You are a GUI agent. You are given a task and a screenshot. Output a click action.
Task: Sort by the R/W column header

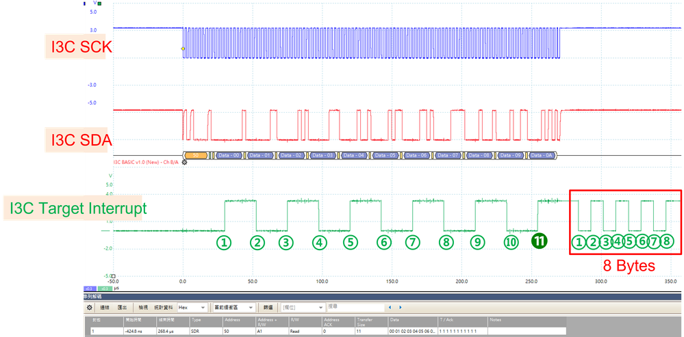click(x=305, y=321)
